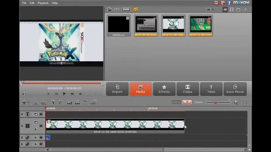Open the Effects tab

(164, 89)
